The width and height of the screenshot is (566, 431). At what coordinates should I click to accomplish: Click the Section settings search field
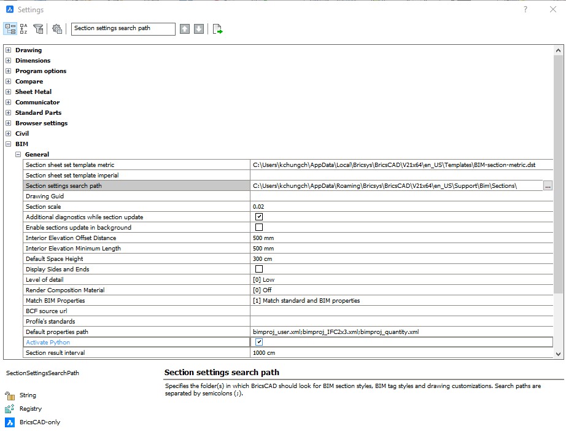[x=123, y=29]
